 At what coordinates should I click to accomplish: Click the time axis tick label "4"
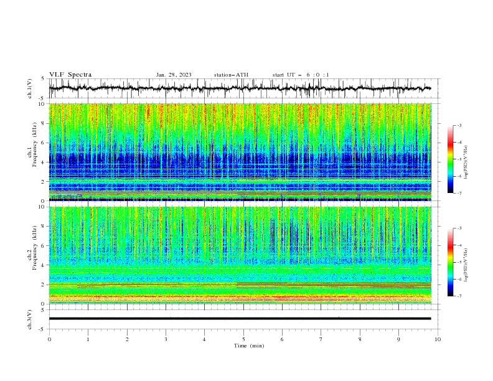[x=204, y=339]
